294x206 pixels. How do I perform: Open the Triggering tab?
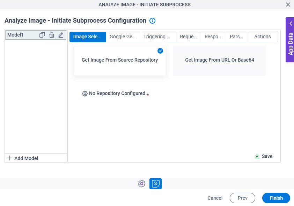(x=158, y=37)
